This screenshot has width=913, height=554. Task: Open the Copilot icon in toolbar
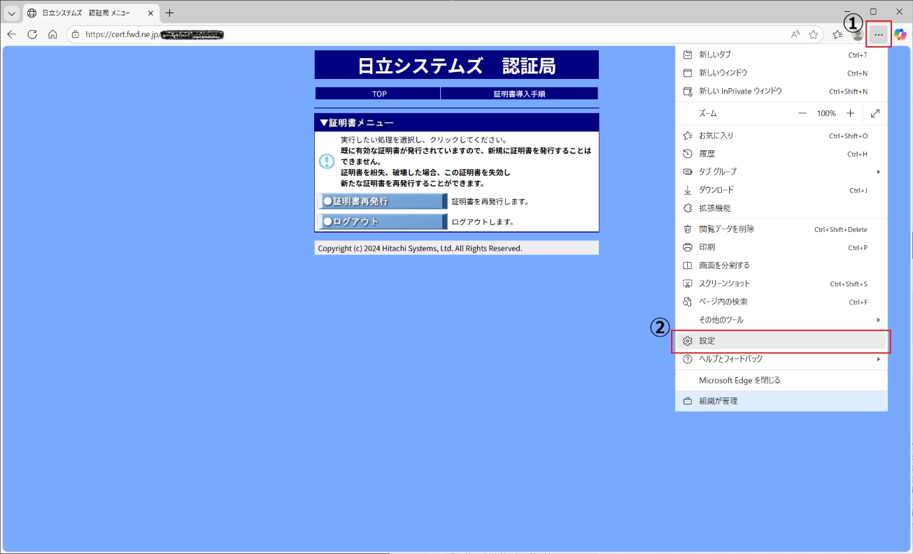900,34
